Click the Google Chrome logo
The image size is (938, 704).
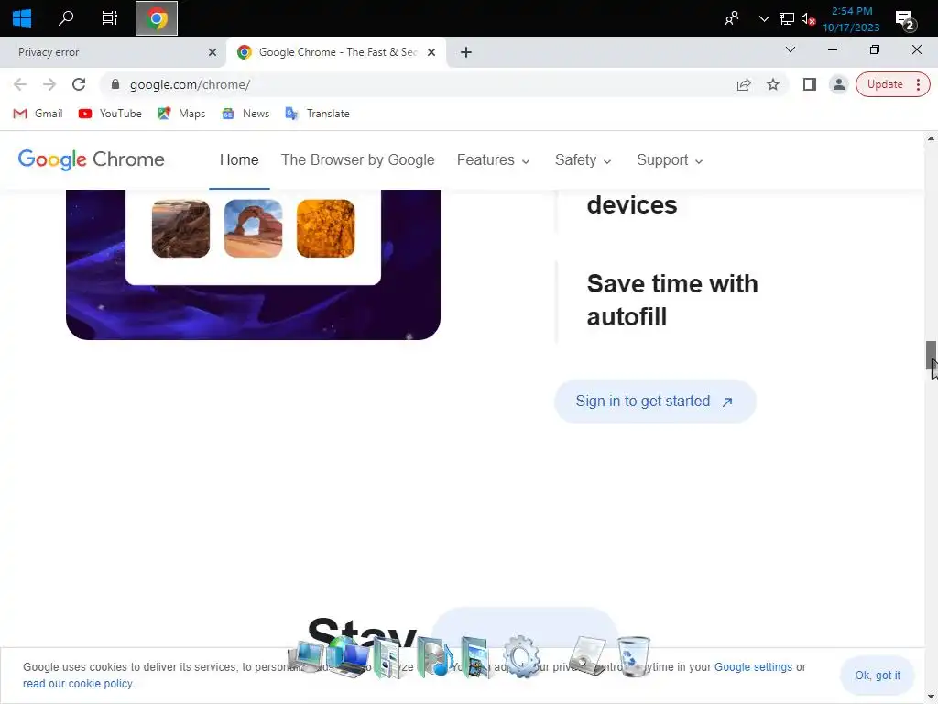91,159
